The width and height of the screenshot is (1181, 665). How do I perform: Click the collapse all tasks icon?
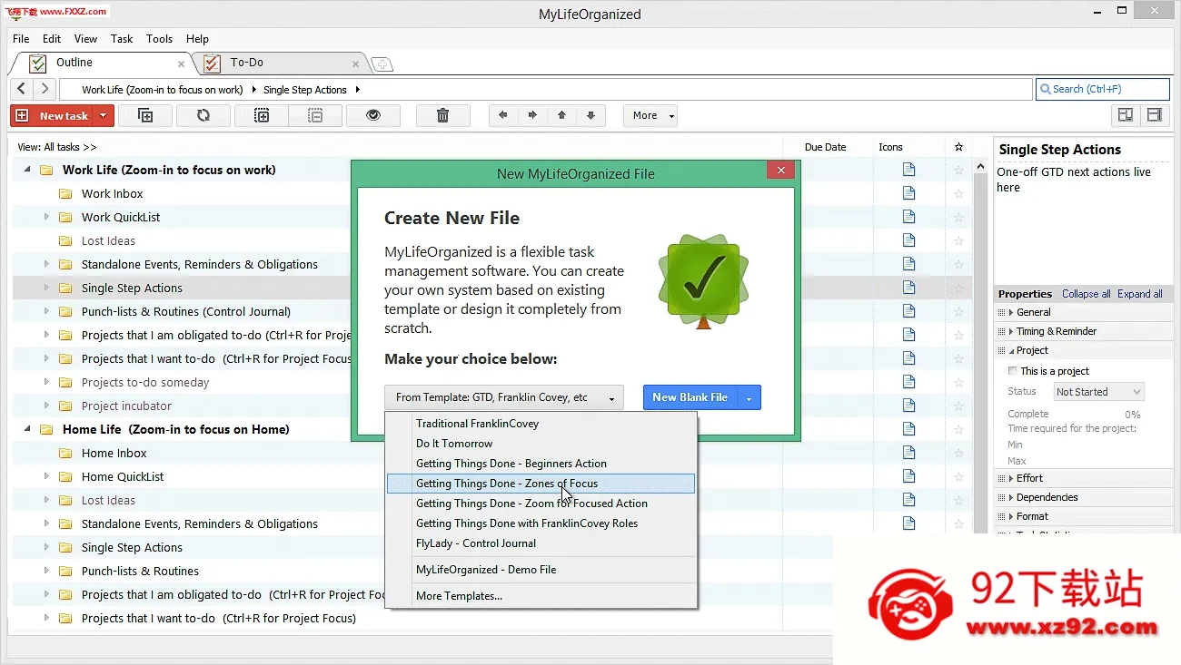pos(315,115)
